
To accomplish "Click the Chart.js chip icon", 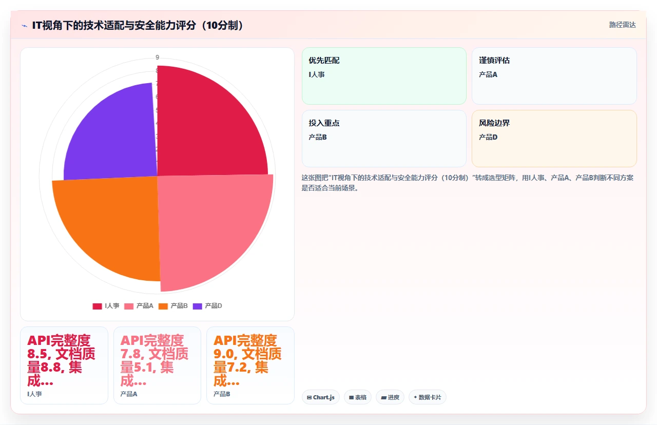I will pos(310,397).
